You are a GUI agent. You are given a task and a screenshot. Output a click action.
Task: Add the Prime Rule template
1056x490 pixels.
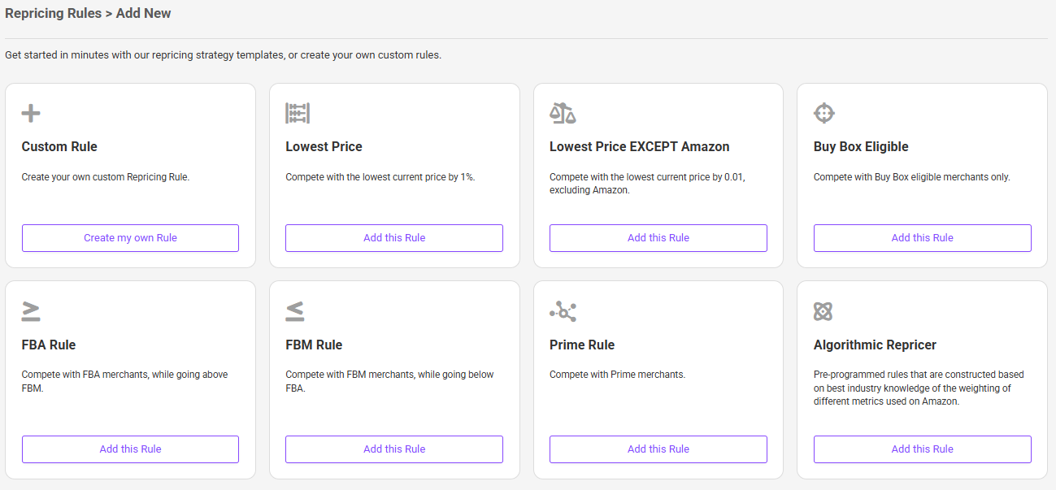click(658, 449)
